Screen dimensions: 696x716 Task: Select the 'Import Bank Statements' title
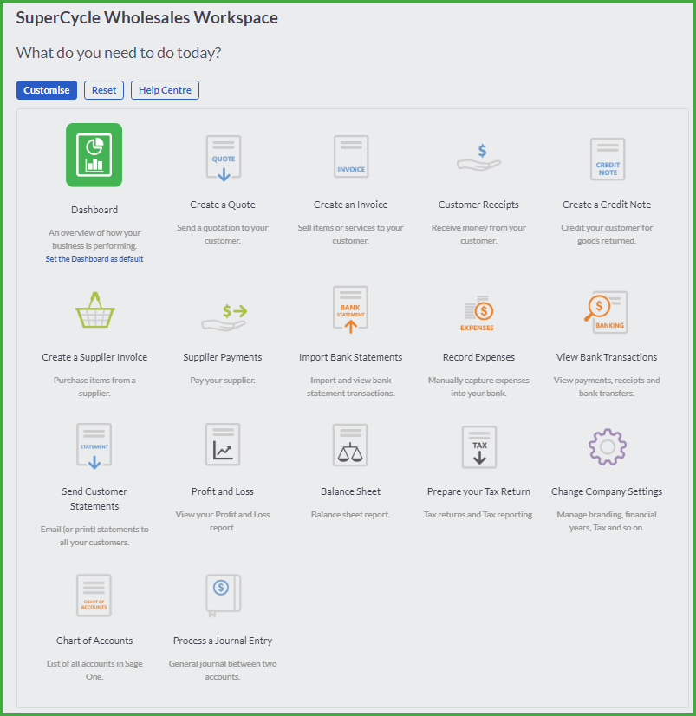(x=351, y=357)
